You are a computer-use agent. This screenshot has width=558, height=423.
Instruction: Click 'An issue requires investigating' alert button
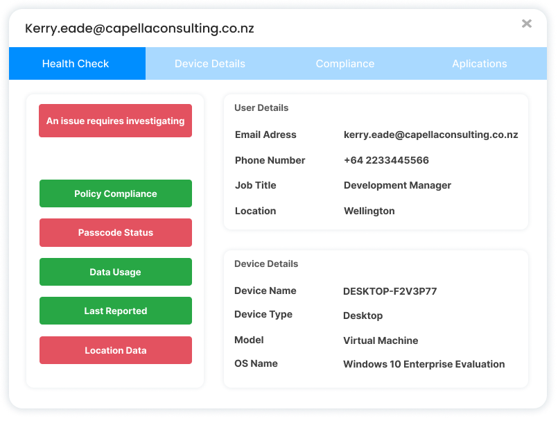115,121
